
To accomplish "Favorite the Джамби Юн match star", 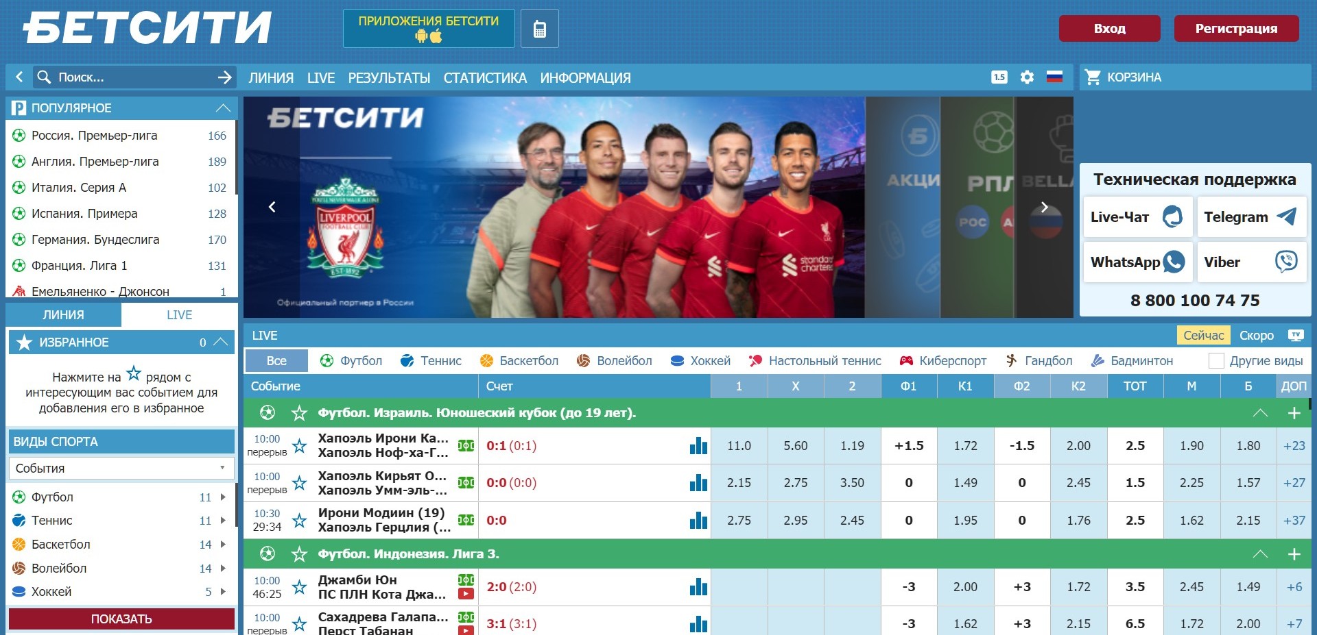I will [x=300, y=587].
